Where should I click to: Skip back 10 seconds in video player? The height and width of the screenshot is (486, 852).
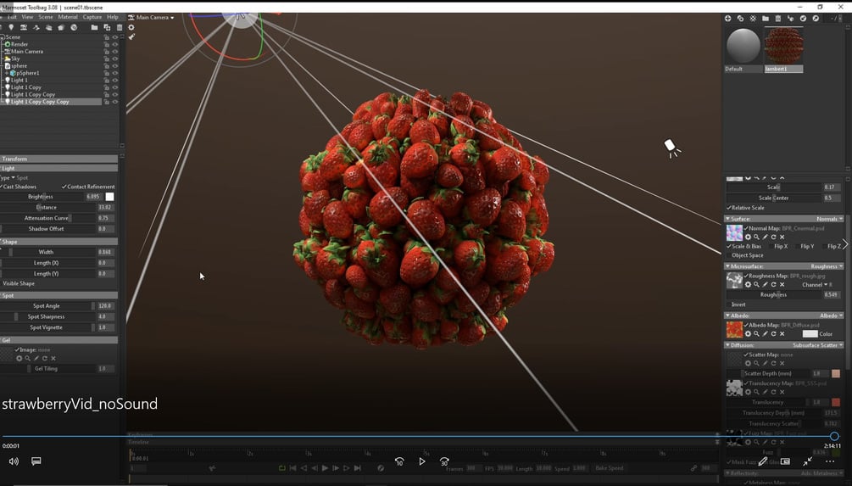pyautogui.click(x=399, y=461)
